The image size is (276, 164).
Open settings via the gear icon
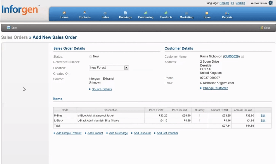(x=270, y=3)
